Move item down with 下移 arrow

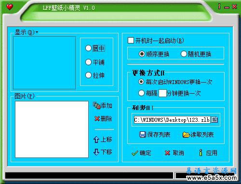[103, 152]
